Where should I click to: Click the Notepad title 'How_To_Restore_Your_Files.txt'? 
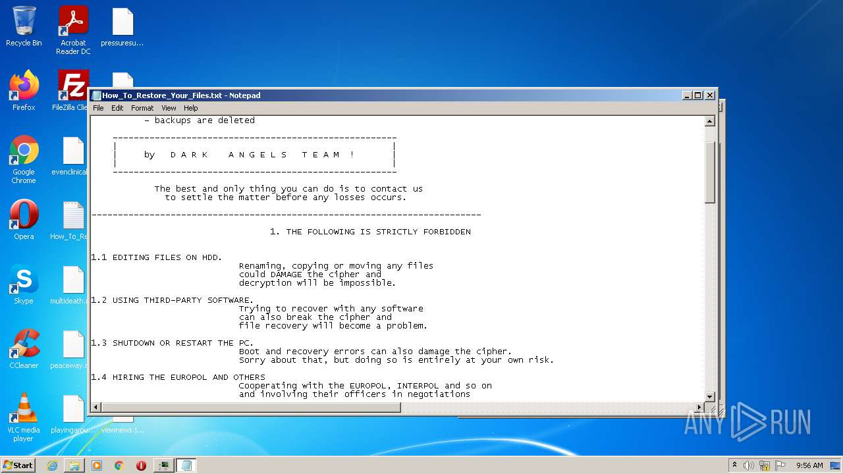pos(162,95)
